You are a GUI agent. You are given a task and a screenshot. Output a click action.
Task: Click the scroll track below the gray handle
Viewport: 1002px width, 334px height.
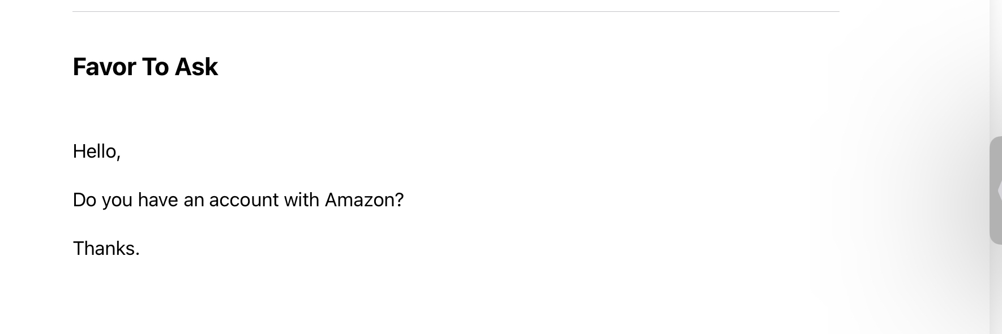(995, 288)
